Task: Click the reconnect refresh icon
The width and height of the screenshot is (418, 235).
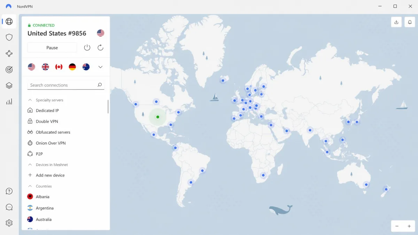Action: [x=100, y=48]
